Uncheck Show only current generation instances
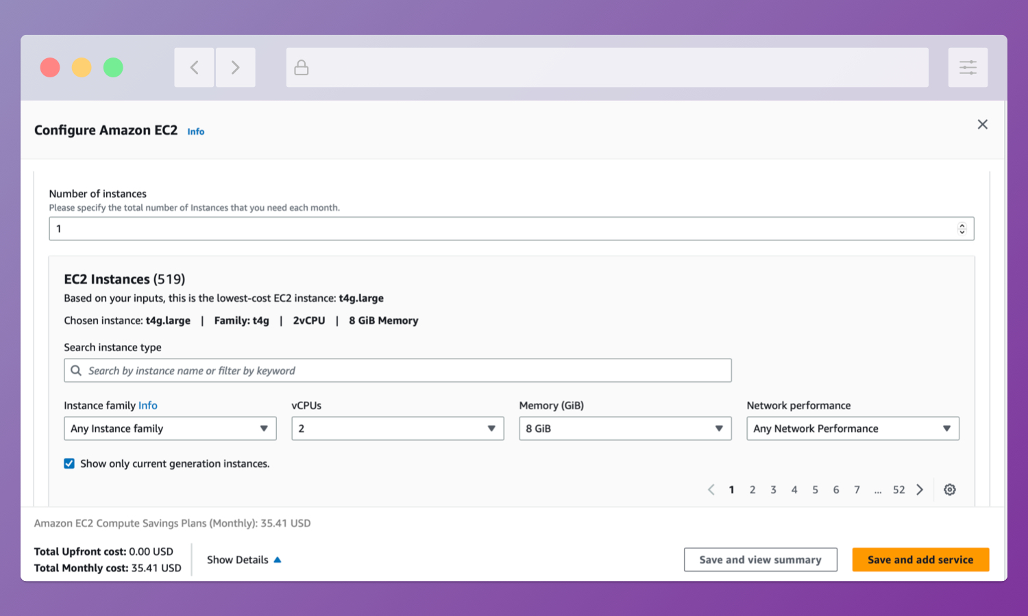This screenshot has width=1028, height=616. [69, 463]
